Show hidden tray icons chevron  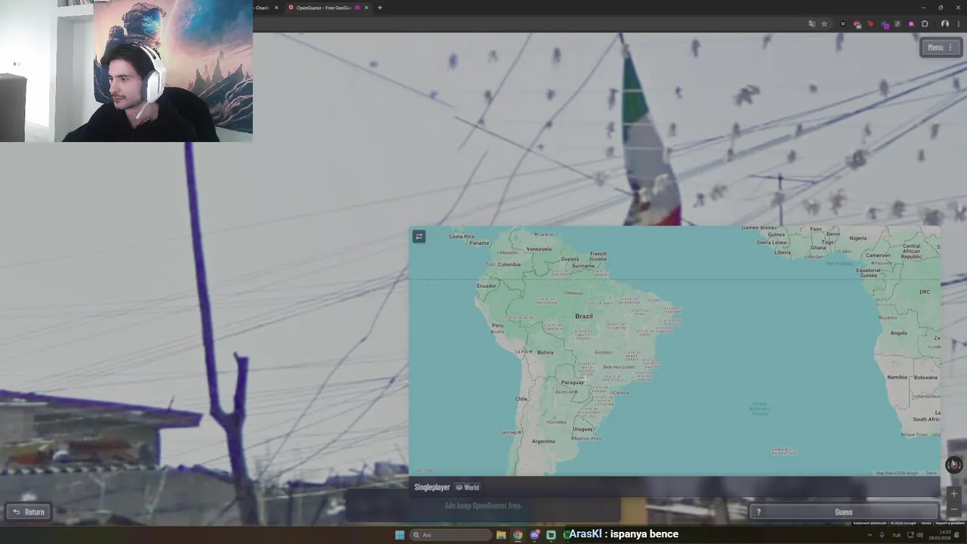(869, 535)
